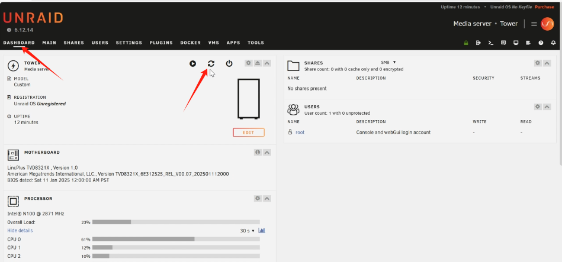Open Shares tile gear settings
Viewport: 562px width, 262px height.
538,63
